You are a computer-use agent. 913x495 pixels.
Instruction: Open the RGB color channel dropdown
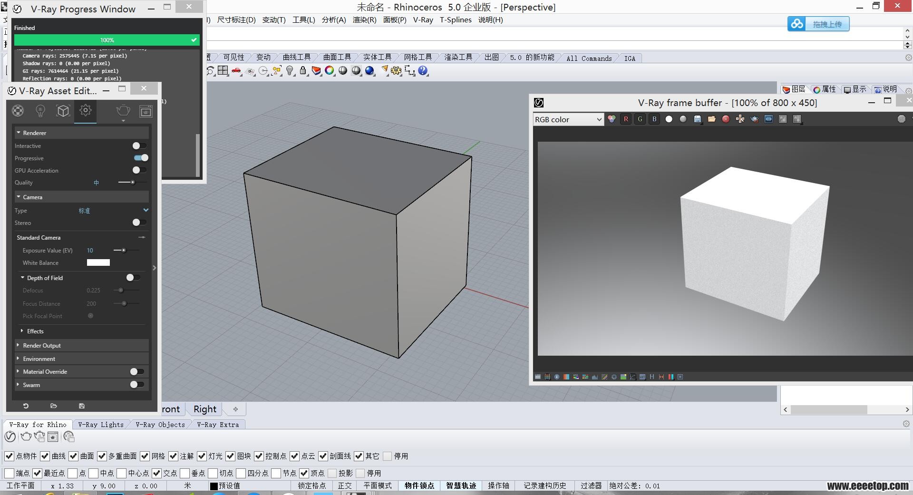coord(568,119)
